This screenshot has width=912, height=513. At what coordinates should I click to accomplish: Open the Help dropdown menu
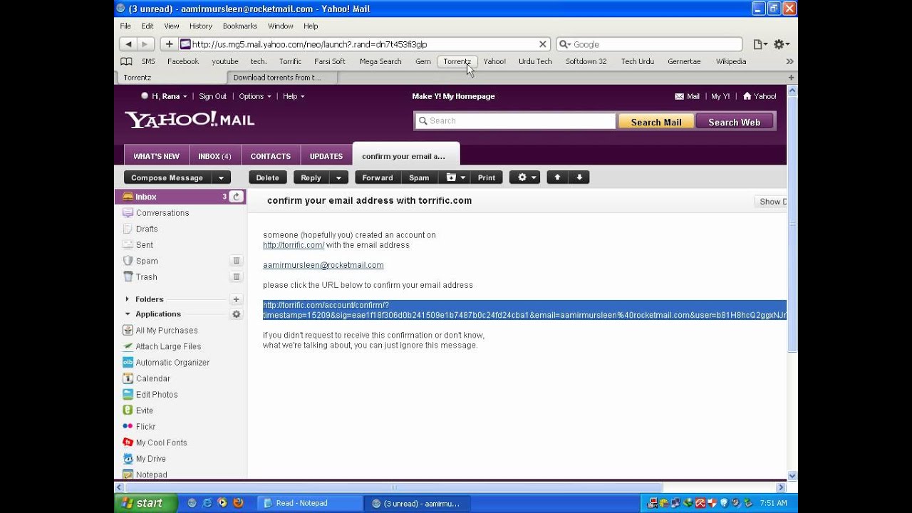pos(294,96)
